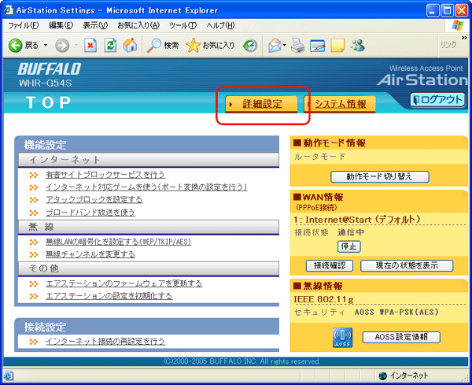Click the ログアウト button
Viewport: 472px width, 385px height.
pos(438,100)
